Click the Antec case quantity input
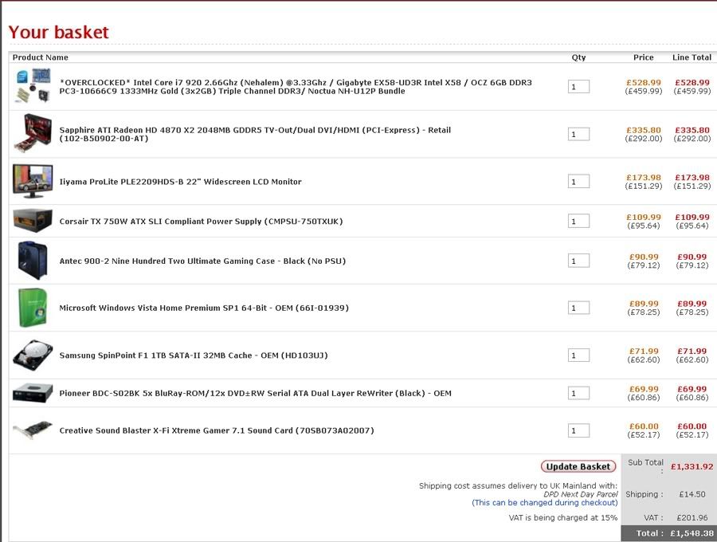717x542 pixels. click(x=578, y=261)
